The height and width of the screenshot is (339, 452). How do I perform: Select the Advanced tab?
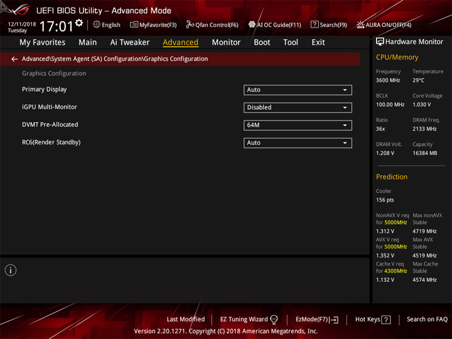[180, 43]
